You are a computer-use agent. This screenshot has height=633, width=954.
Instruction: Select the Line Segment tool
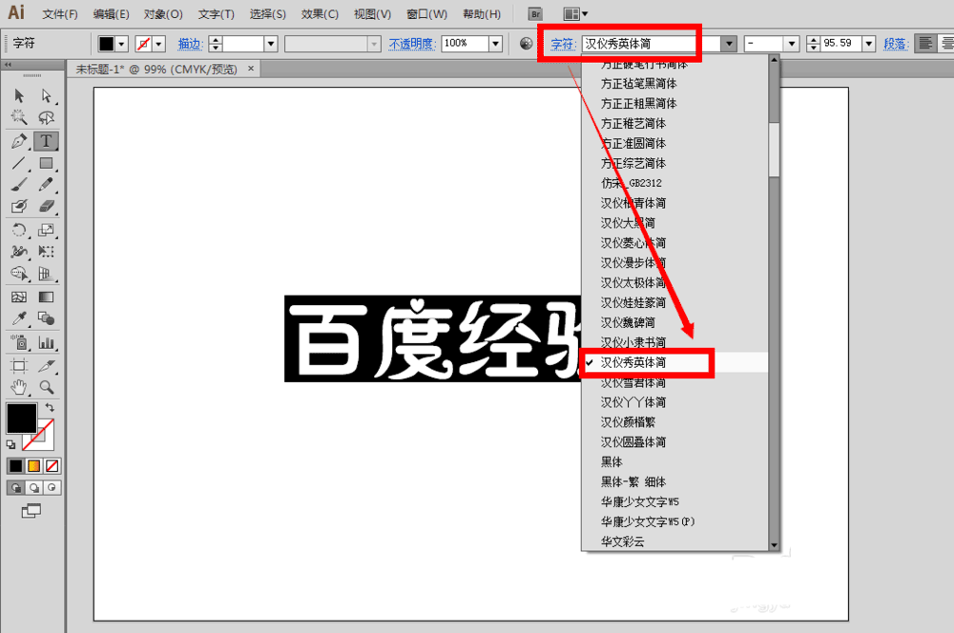[x=19, y=163]
